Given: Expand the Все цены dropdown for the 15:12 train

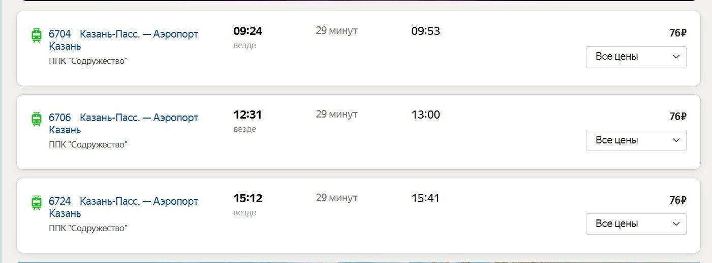Looking at the screenshot, I should coord(636,224).
